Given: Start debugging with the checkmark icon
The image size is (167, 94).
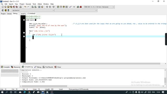Looking at the screenshot, I should (x=70, y=7).
